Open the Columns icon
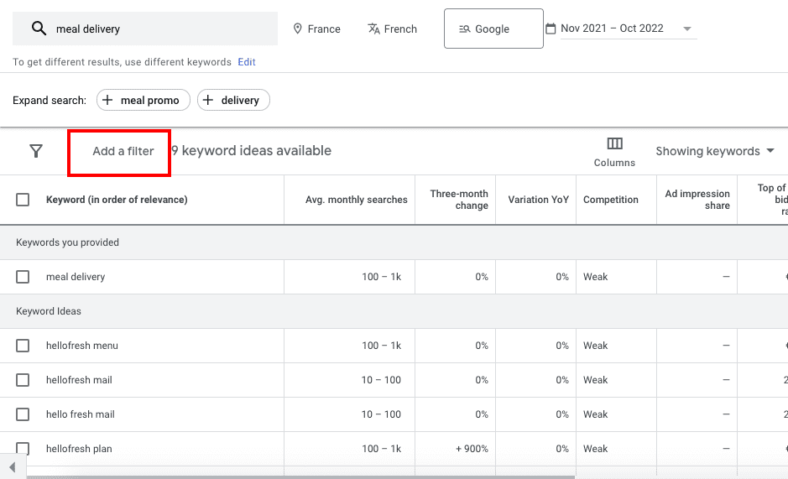 pyautogui.click(x=614, y=143)
